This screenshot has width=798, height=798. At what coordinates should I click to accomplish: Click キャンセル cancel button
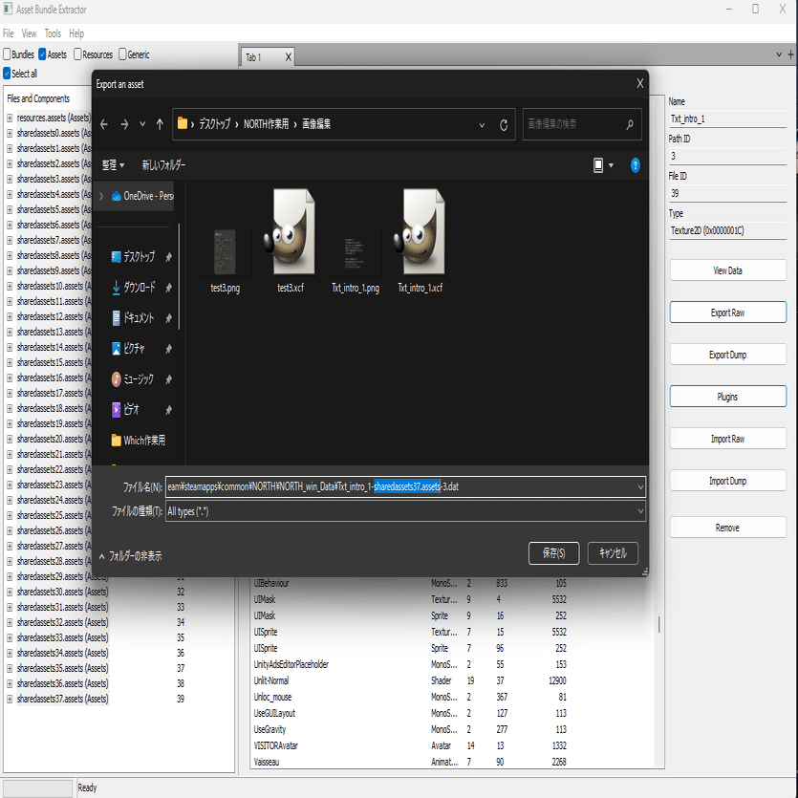point(613,553)
